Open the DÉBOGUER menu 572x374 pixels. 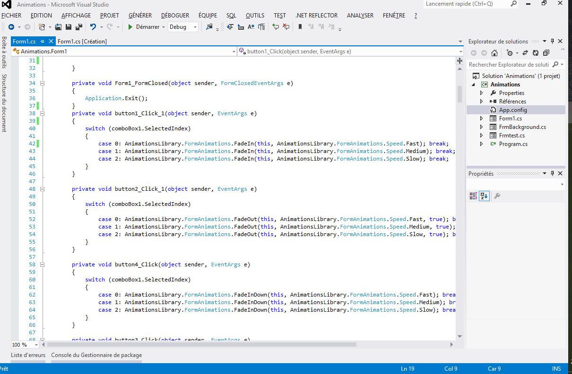point(175,16)
